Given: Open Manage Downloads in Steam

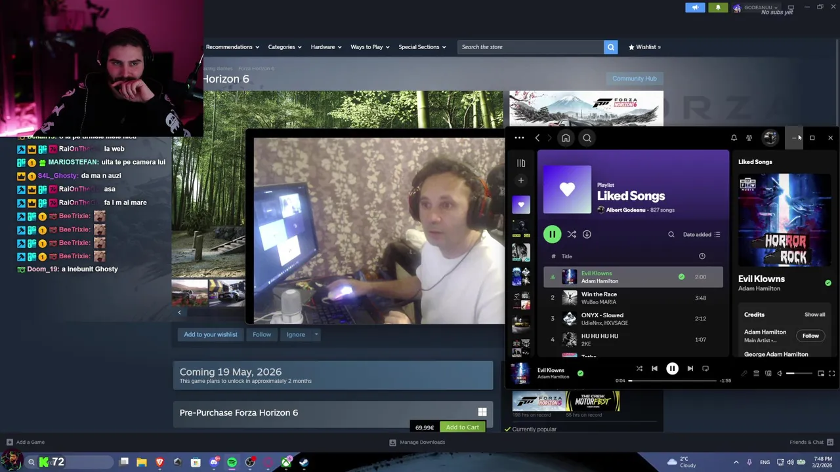Looking at the screenshot, I should point(417,442).
